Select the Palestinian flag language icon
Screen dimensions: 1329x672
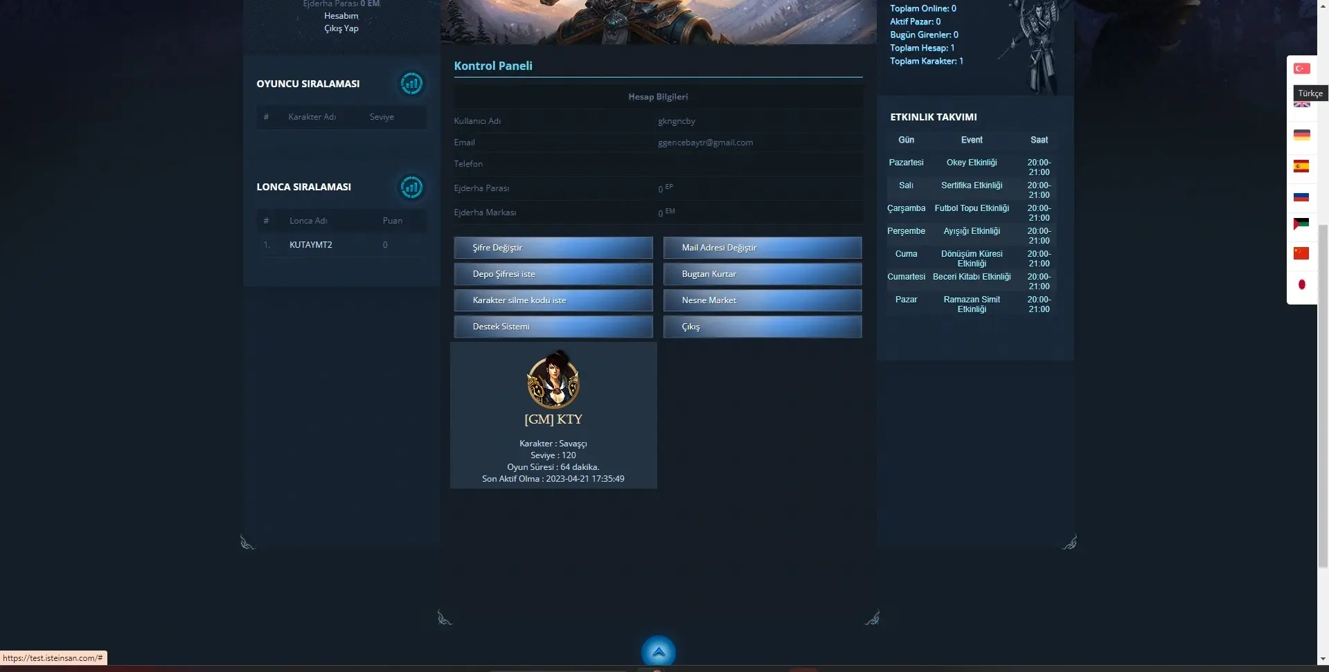point(1302,223)
